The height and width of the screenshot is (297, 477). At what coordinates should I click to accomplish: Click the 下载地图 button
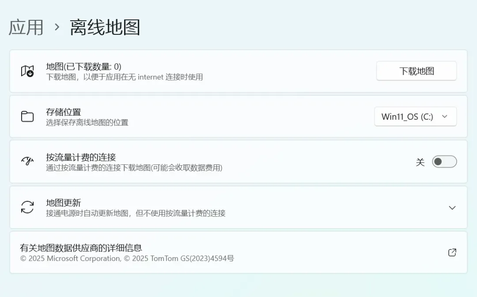point(416,71)
